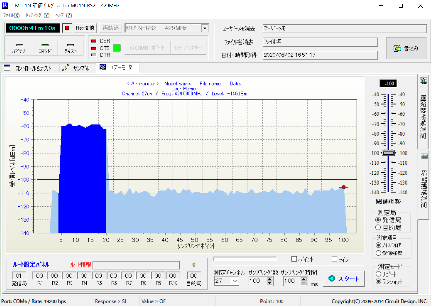Screen dimensions: 431x306
Task: Increase sampling time with up arrow
Action: click(x=304, y=279)
